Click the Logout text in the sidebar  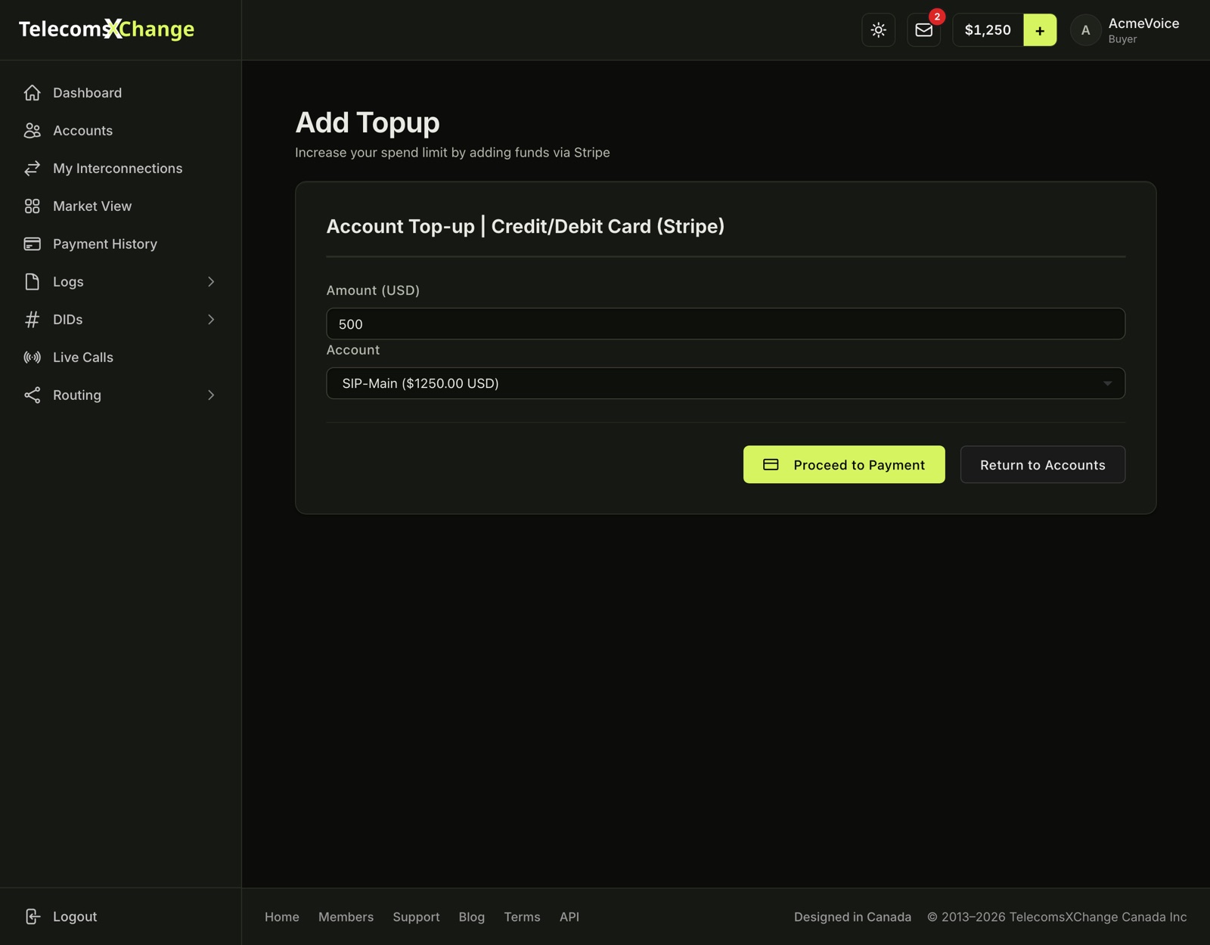pyautogui.click(x=75, y=916)
